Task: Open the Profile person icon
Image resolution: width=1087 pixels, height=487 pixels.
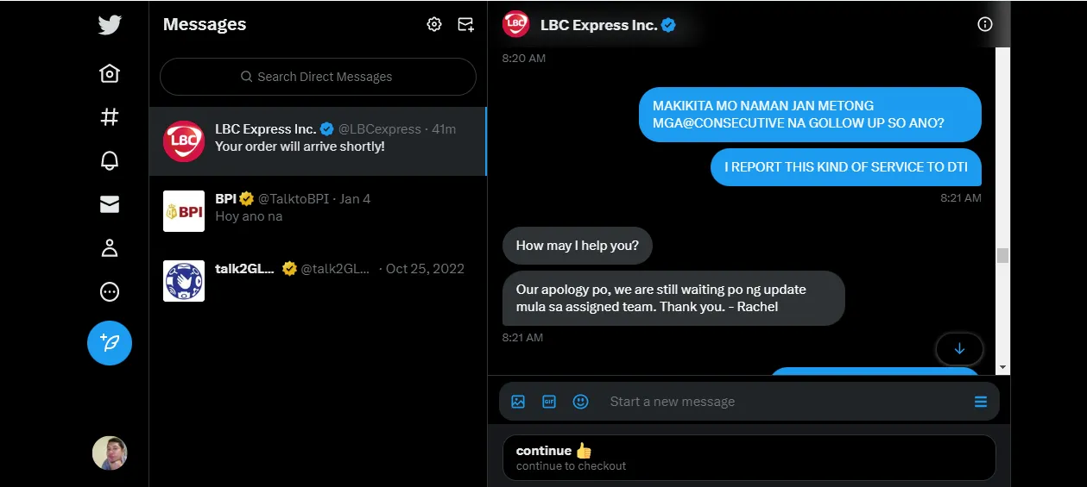Action: (x=110, y=248)
